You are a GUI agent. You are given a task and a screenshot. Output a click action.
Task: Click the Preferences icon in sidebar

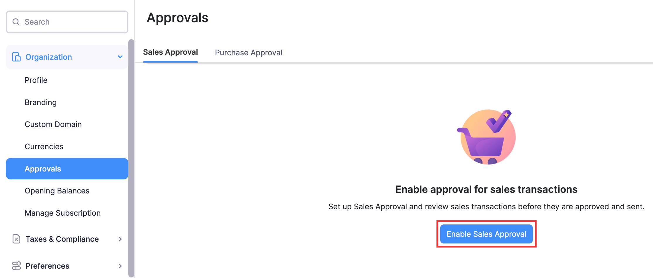16,266
